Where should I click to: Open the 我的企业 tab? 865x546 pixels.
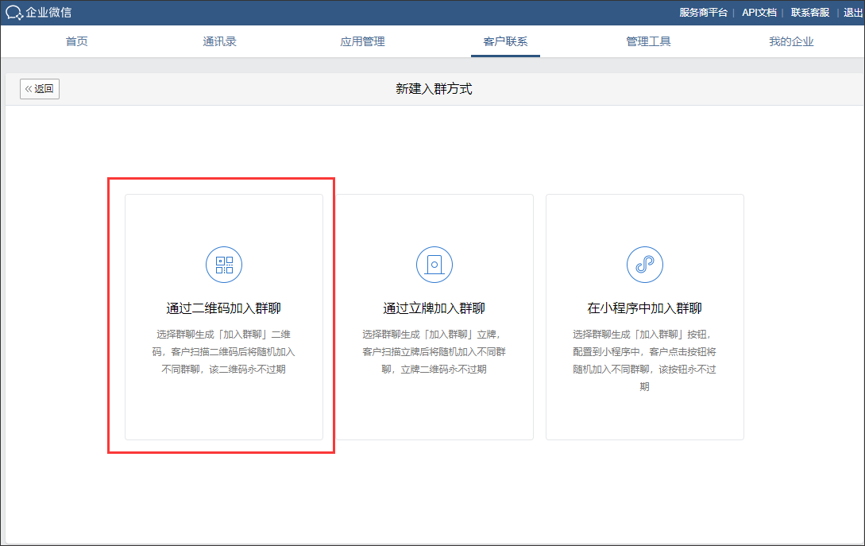click(791, 41)
